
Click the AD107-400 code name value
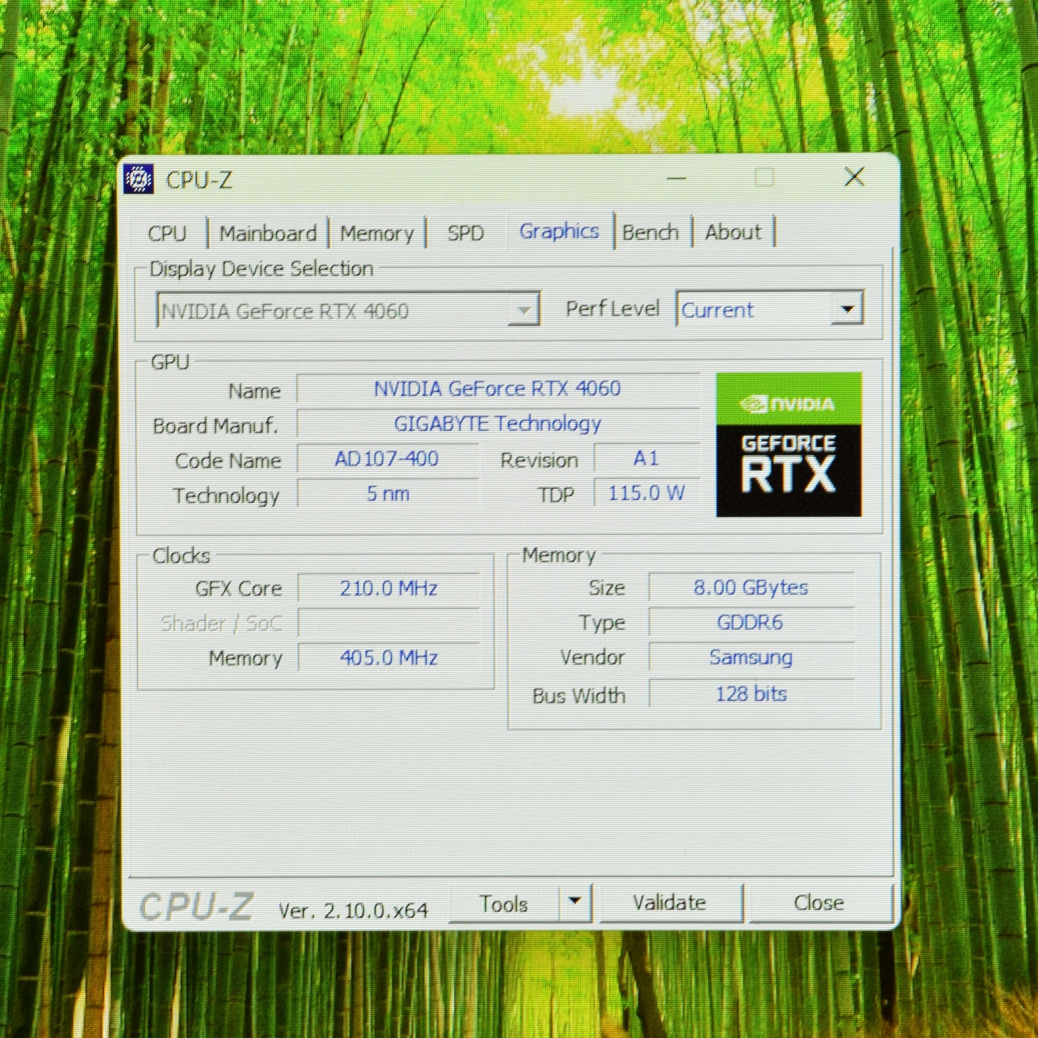click(x=387, y=459)
